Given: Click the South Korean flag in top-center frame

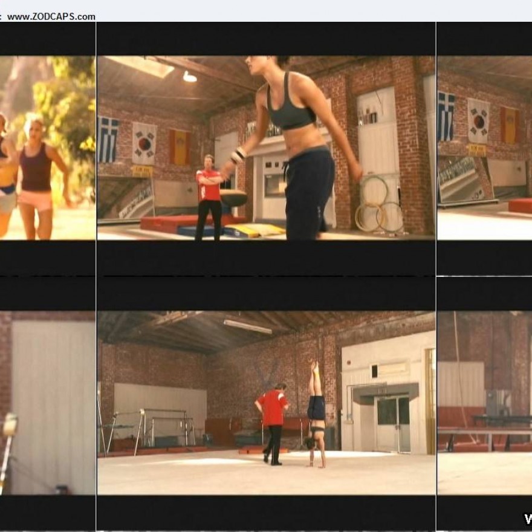Looking at the screenshot, I should pyautogui.click(x=144, y=143).
